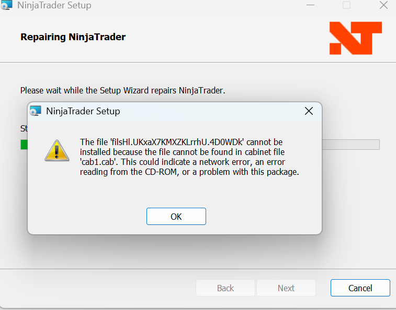This screenshot has height=310, width=396.
Task: Click the 'NinjaTrader Setup' error dialog title text
Action: (x=83, y=111)
